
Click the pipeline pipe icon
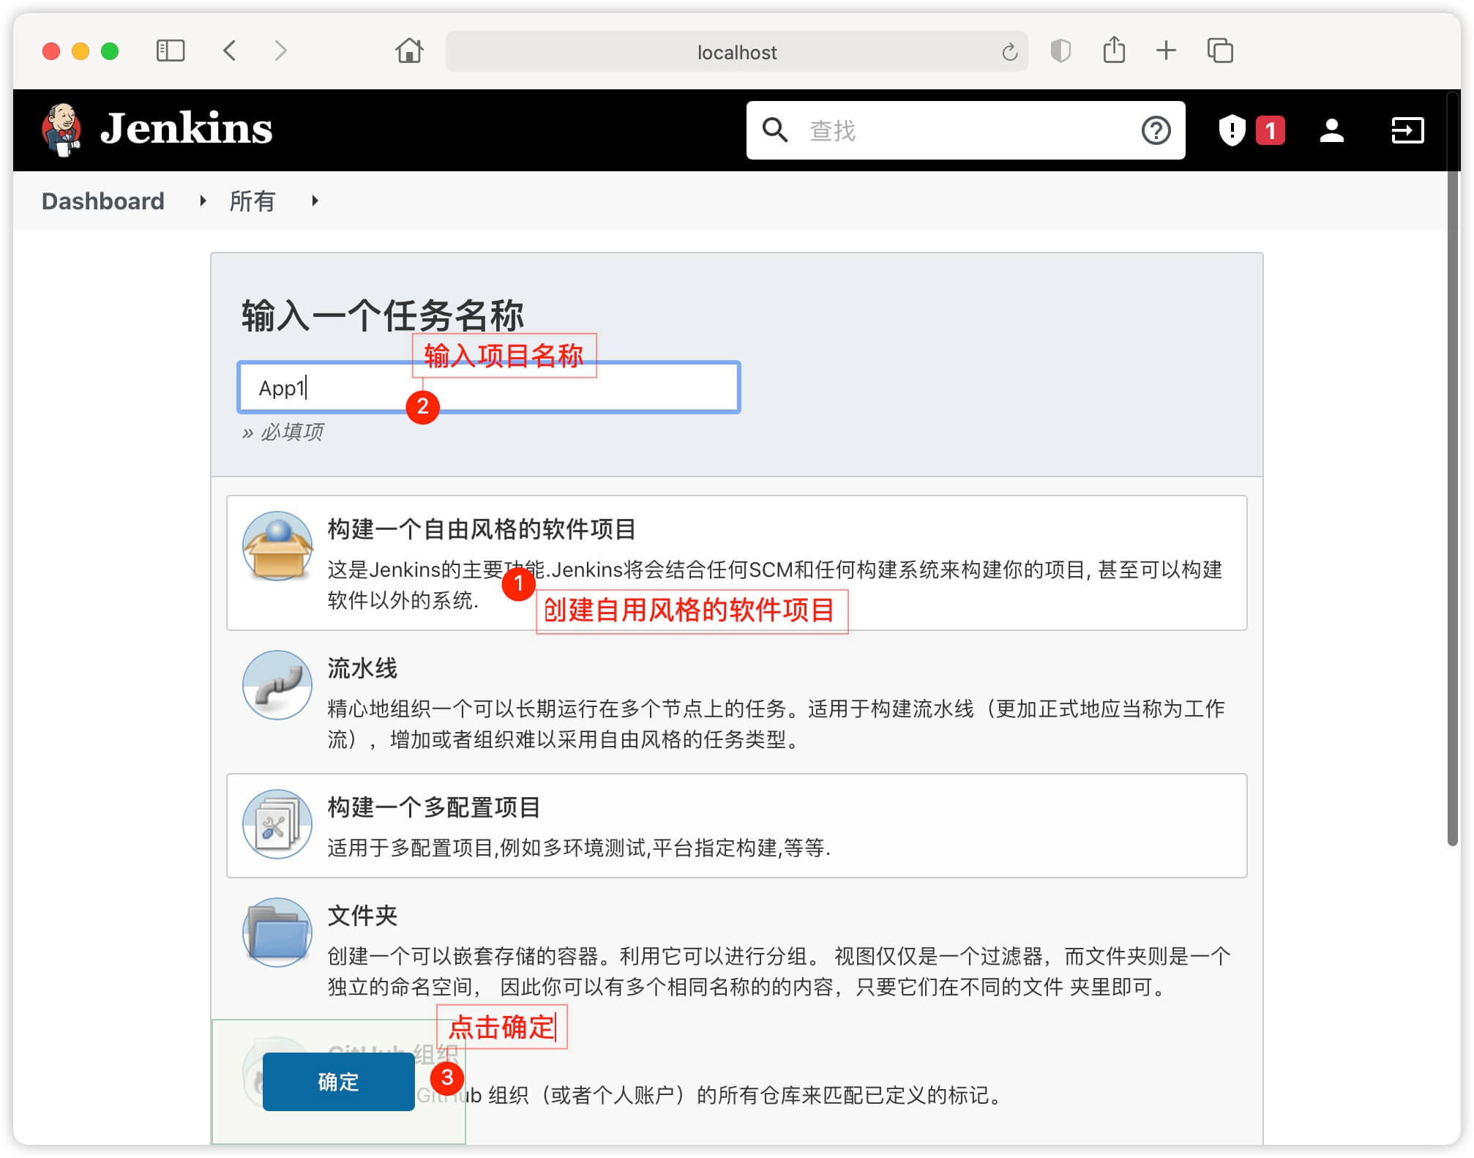click(x=277, y=685)
